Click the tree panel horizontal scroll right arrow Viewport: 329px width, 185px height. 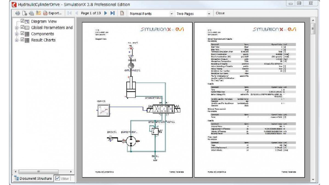(x=71, y=172)
